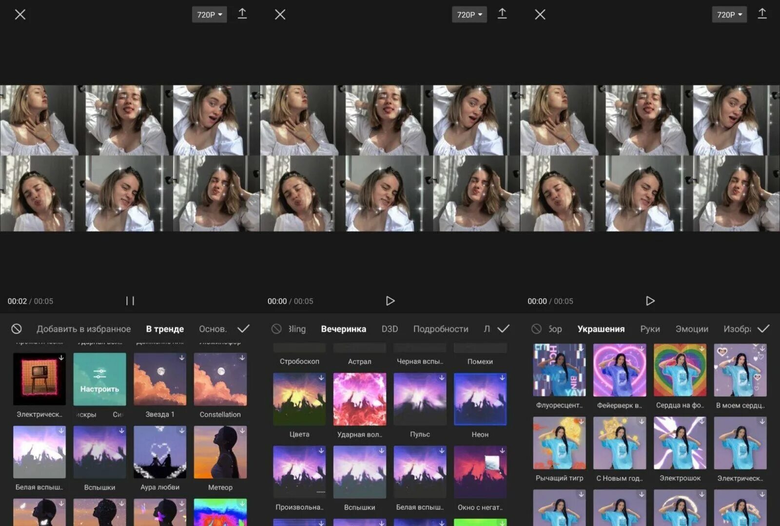Switch to the В тренде tab
Image resolution: width=780 pixels, height=526 pixels.
(x=165, y=329)
